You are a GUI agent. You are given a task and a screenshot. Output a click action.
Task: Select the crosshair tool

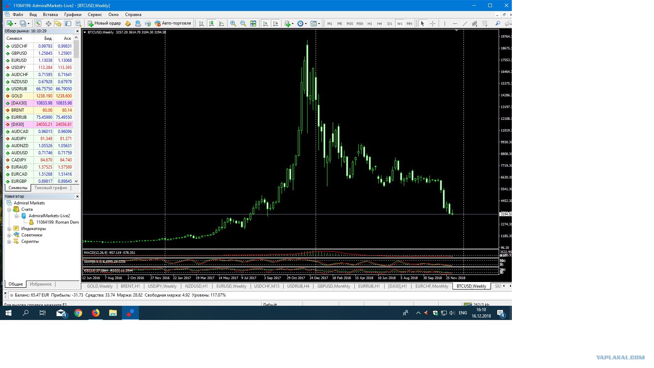[433, 23]
